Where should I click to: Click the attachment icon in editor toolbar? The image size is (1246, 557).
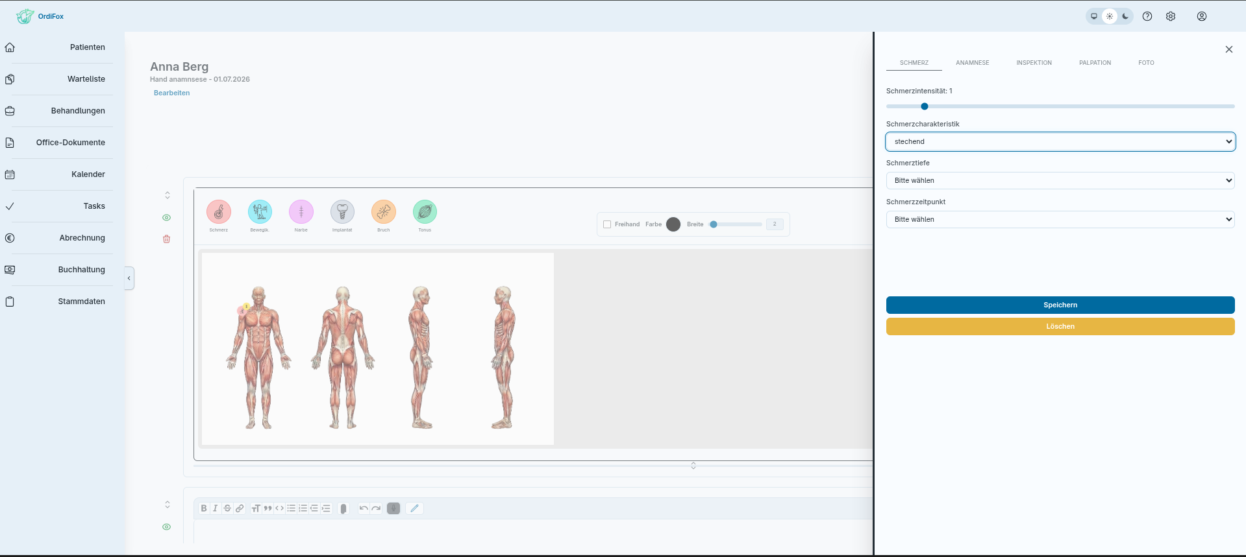pos(343,508)
